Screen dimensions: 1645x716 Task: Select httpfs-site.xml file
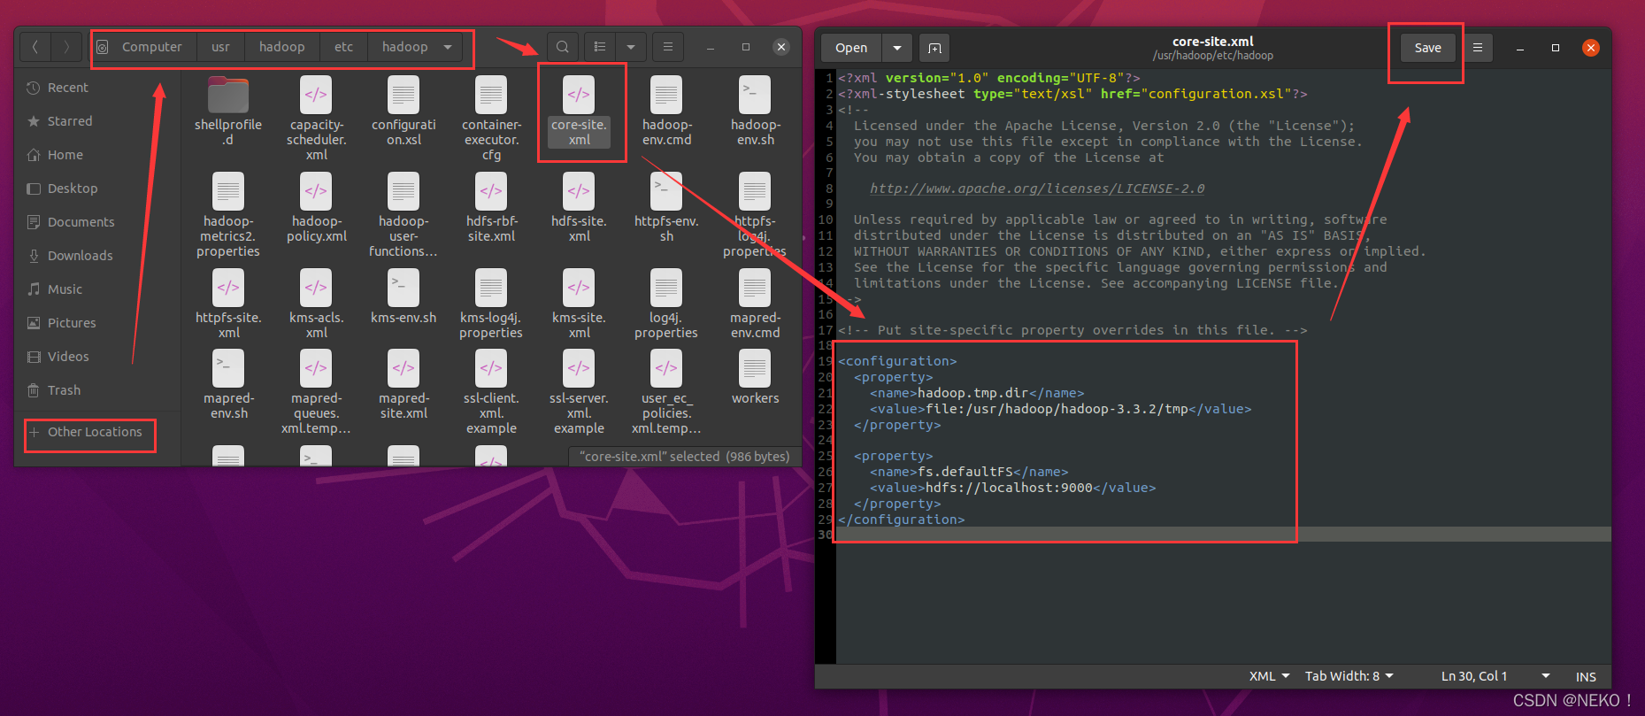(228, 304)
